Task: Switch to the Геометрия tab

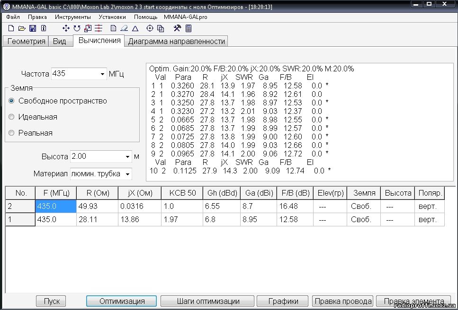Action: [x=26, y=41]
